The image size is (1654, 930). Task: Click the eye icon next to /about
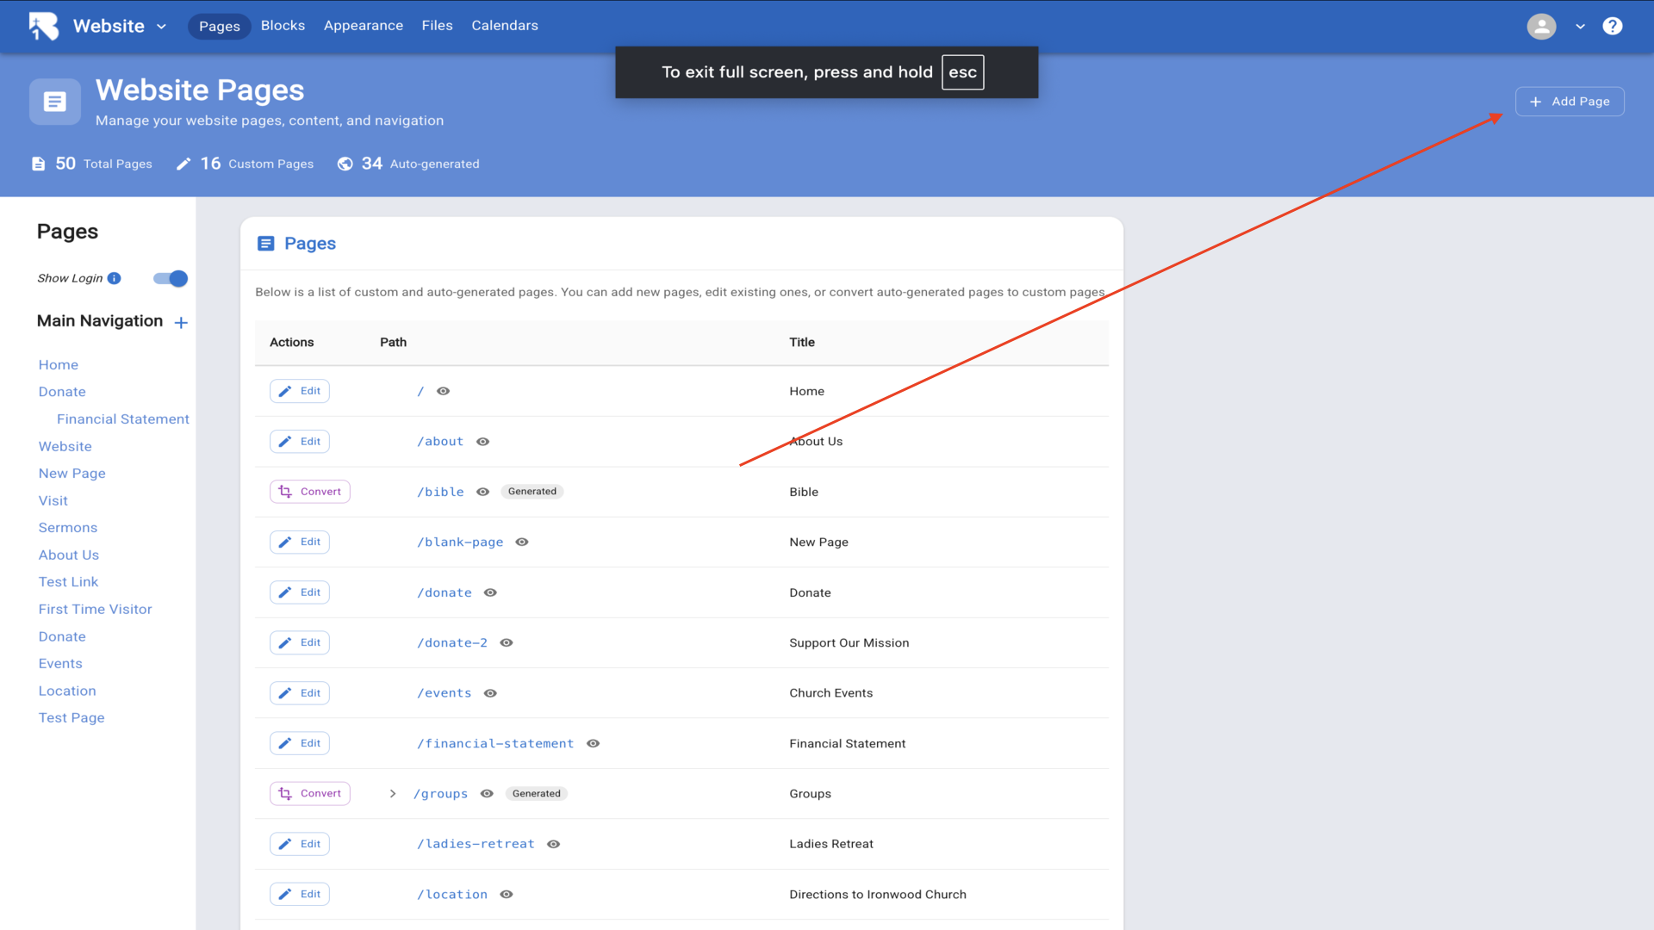pyautogui.click(x=483, y=442)
